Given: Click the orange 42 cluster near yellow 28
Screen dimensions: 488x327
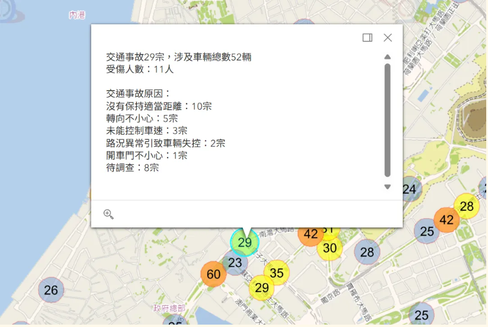Looking at the screenshot, I should (x=447, y=220).
